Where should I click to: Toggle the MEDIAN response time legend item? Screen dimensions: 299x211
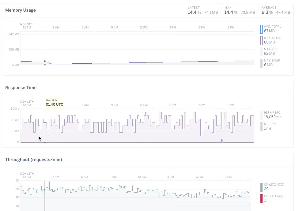261,126
